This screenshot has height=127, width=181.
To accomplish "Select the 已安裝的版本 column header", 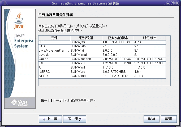I will pos(118,38).
